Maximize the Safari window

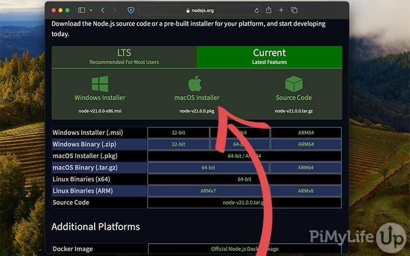pyautogui.click(x=68, y=10)
